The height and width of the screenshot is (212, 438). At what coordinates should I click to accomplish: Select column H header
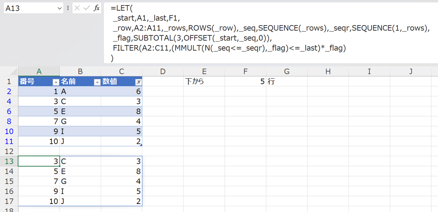[328, 72]
